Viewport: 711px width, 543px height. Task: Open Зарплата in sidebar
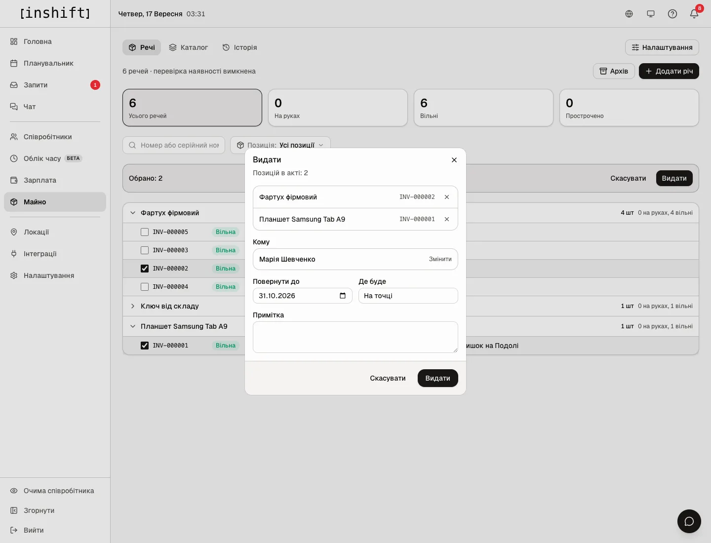click(x=55, y=180)
